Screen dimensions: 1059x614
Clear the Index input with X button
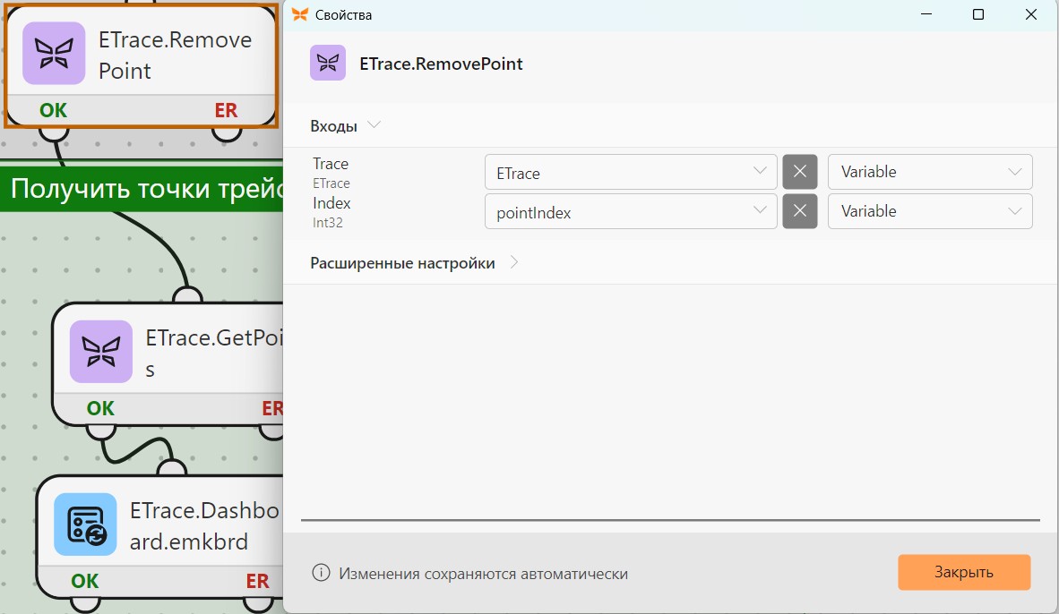[800, 211]
